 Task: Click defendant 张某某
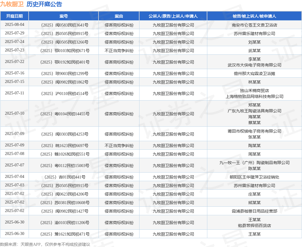point(255,137)
